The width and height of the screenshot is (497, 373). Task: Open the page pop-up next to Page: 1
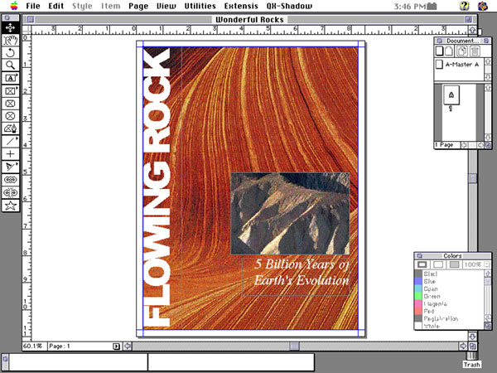pos(117,346)
